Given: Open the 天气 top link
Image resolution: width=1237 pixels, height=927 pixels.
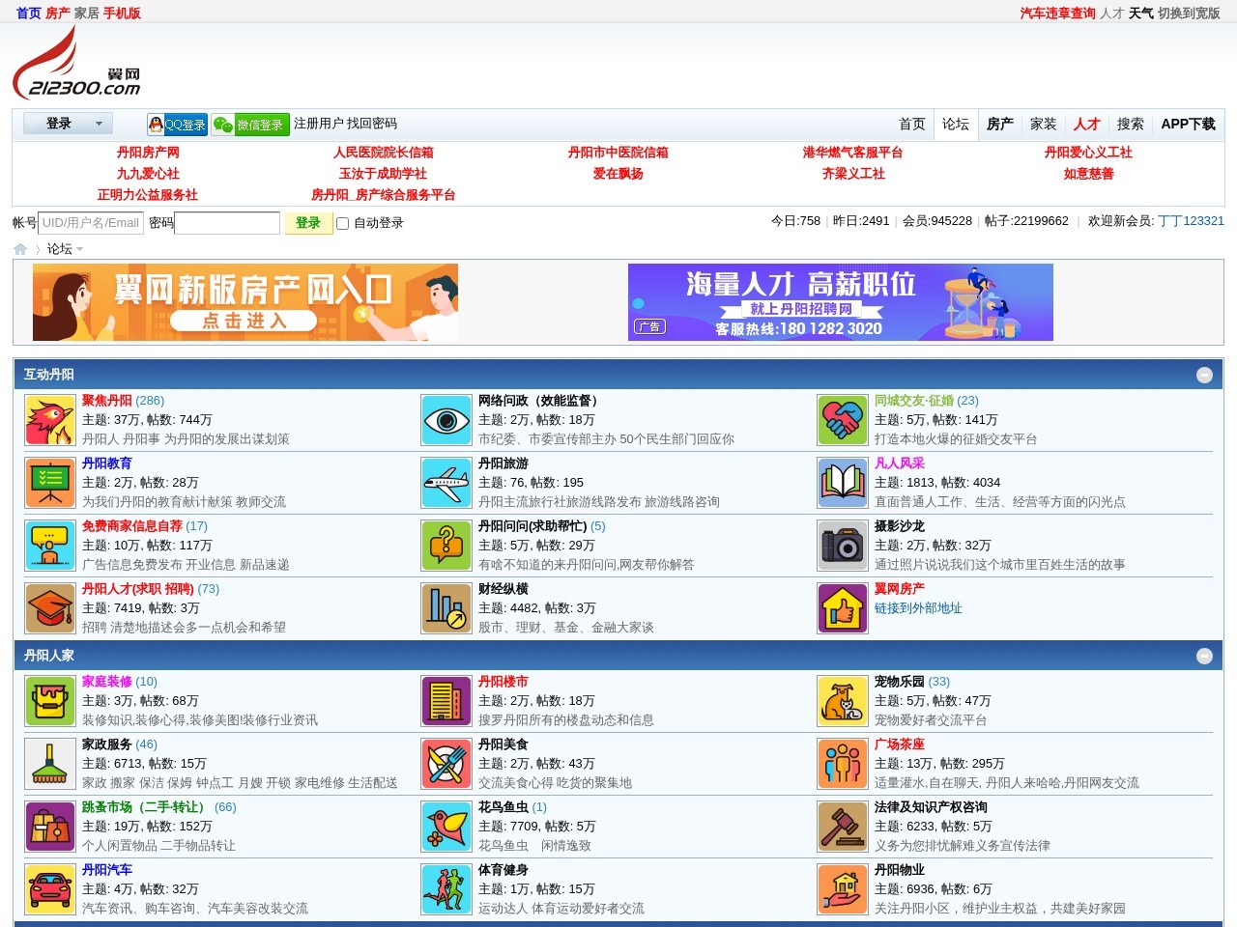Looking at the screenshot, I should tap(1141, 14).
